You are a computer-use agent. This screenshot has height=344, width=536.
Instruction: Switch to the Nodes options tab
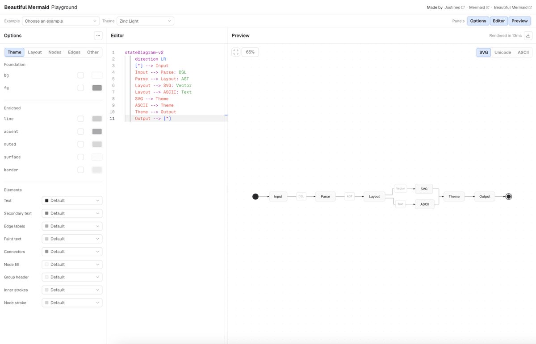pyautogui.click(x=55, y=52)
